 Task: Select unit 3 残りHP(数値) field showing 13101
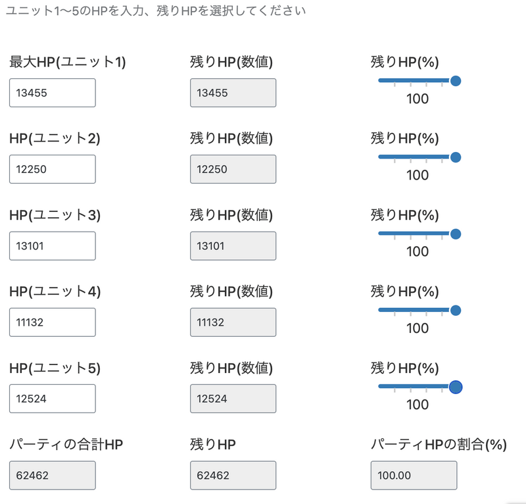click(233, 245)
